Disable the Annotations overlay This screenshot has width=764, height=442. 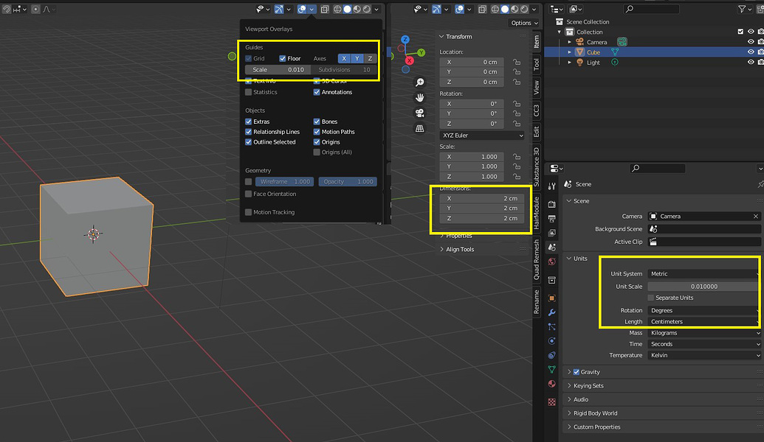(x=317, y=92)
